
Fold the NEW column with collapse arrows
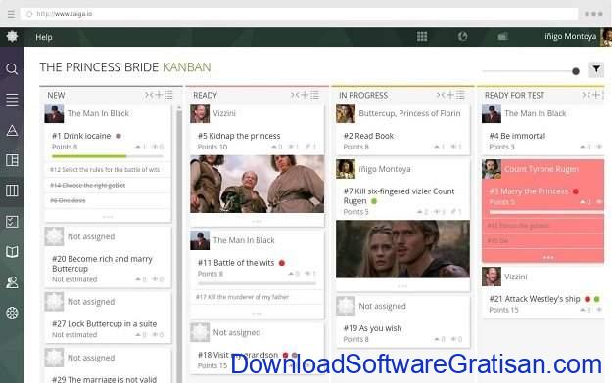[149, 95]
